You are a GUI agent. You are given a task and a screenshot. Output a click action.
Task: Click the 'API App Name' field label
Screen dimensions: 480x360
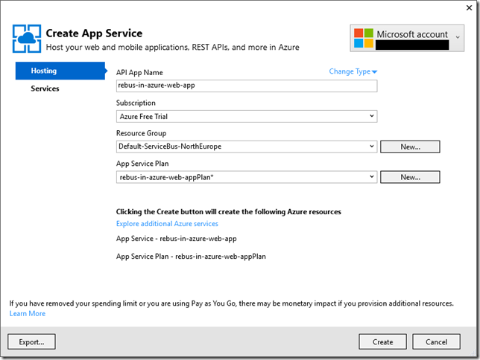[139, 73]
